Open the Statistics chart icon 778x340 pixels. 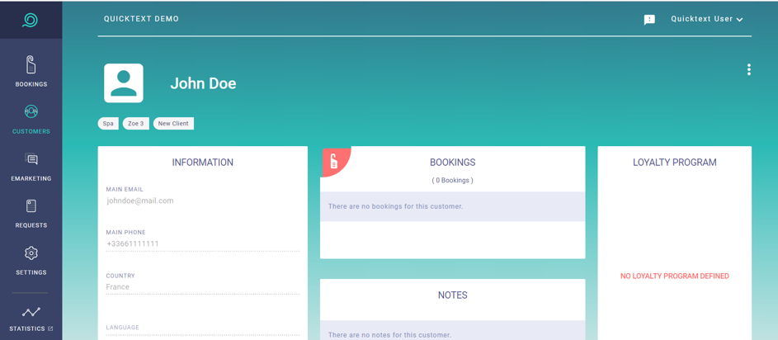pyautogui.click(x=31, y=312)
